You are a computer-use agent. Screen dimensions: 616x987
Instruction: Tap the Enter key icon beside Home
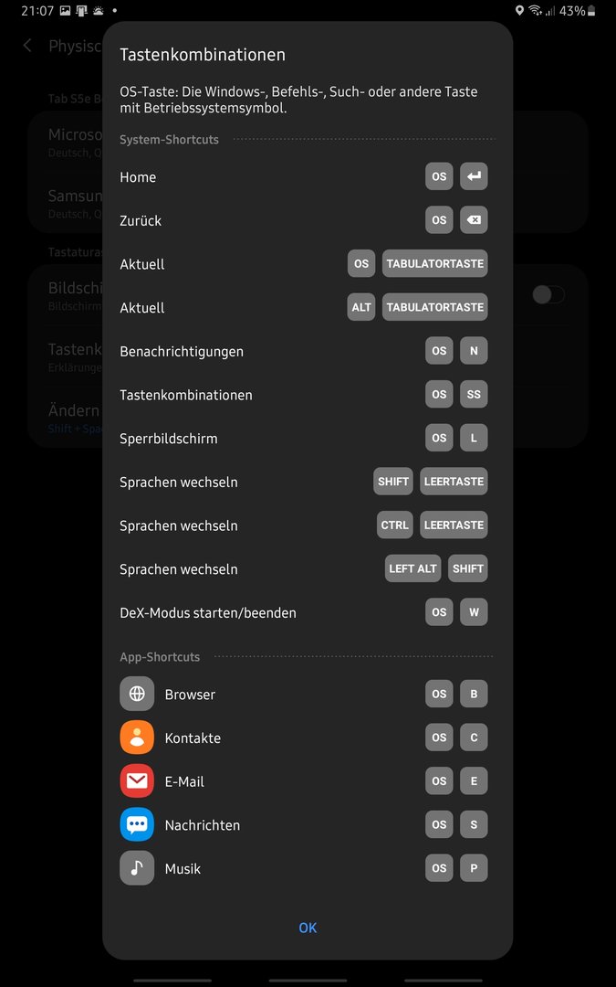[474, 177]
